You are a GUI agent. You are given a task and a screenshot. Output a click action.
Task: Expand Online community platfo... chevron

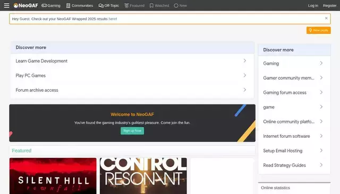pos(321,121)
